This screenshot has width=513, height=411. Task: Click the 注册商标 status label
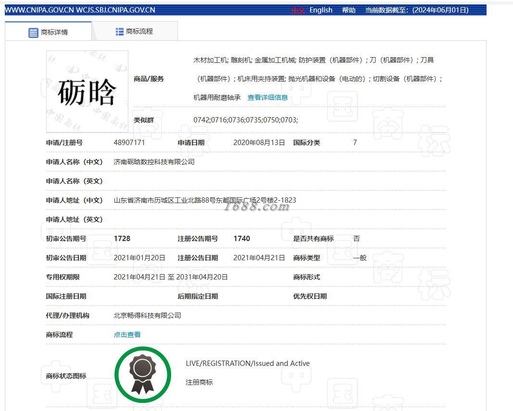click(x=199, y=382)
